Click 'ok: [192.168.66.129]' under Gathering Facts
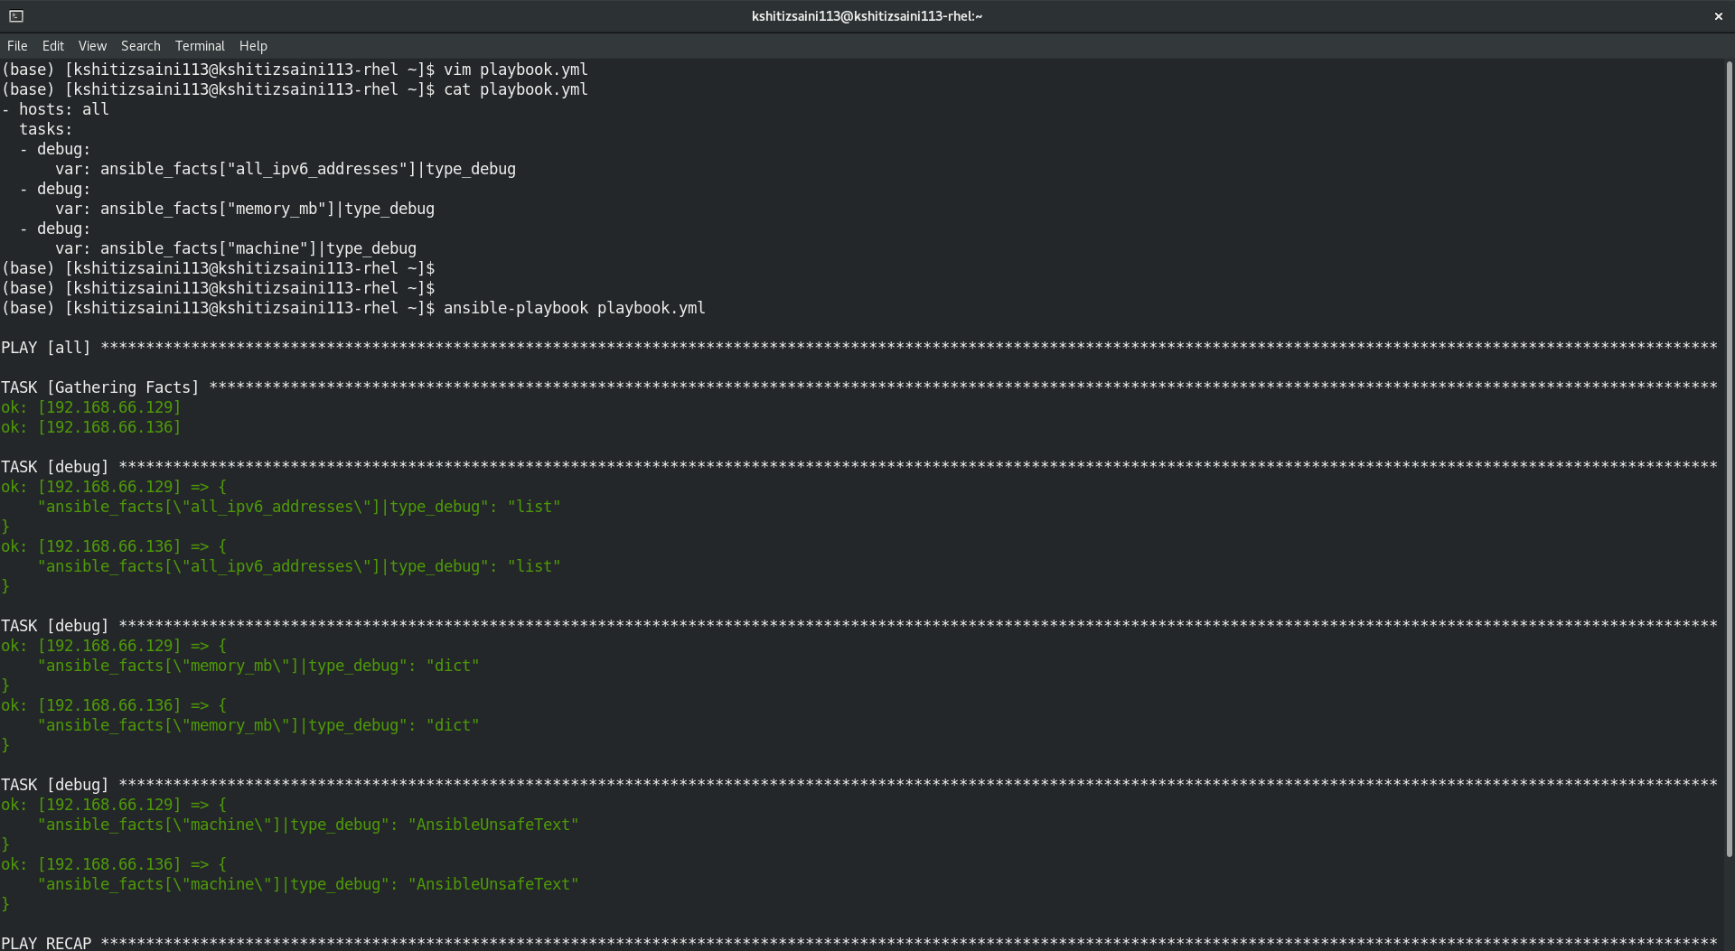 (90, 407)
